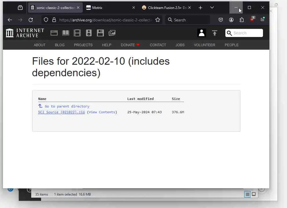The width and height of the screenshot is (287, 208).
Task: Open the HELP menu link
Action: coord(107,45)
